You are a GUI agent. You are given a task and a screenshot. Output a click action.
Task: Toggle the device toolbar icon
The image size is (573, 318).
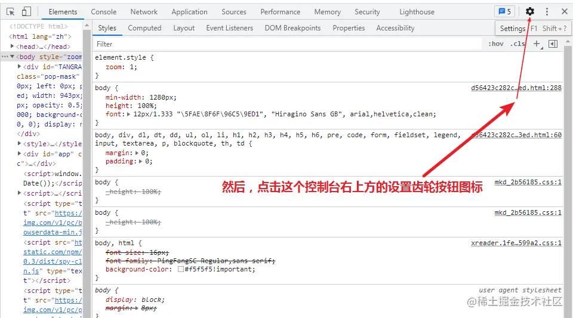(26, 12)
